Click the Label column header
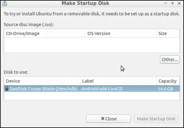 click(x=118, y=81)
